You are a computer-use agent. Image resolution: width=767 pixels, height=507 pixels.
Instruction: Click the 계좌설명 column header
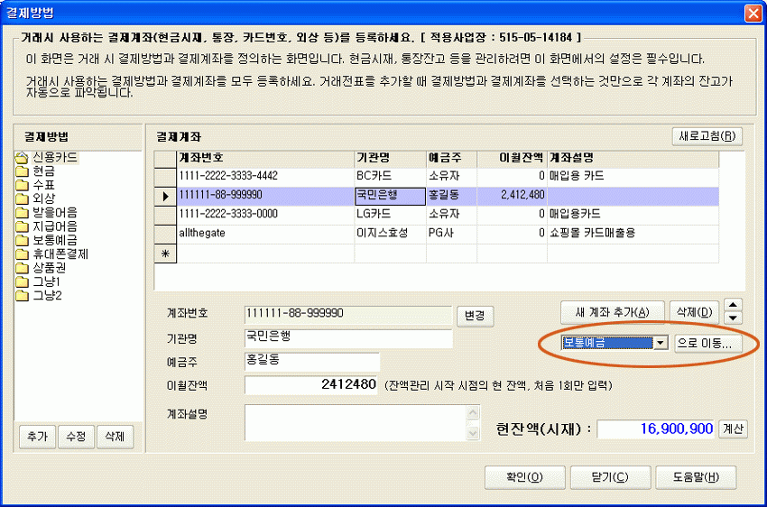633,158
